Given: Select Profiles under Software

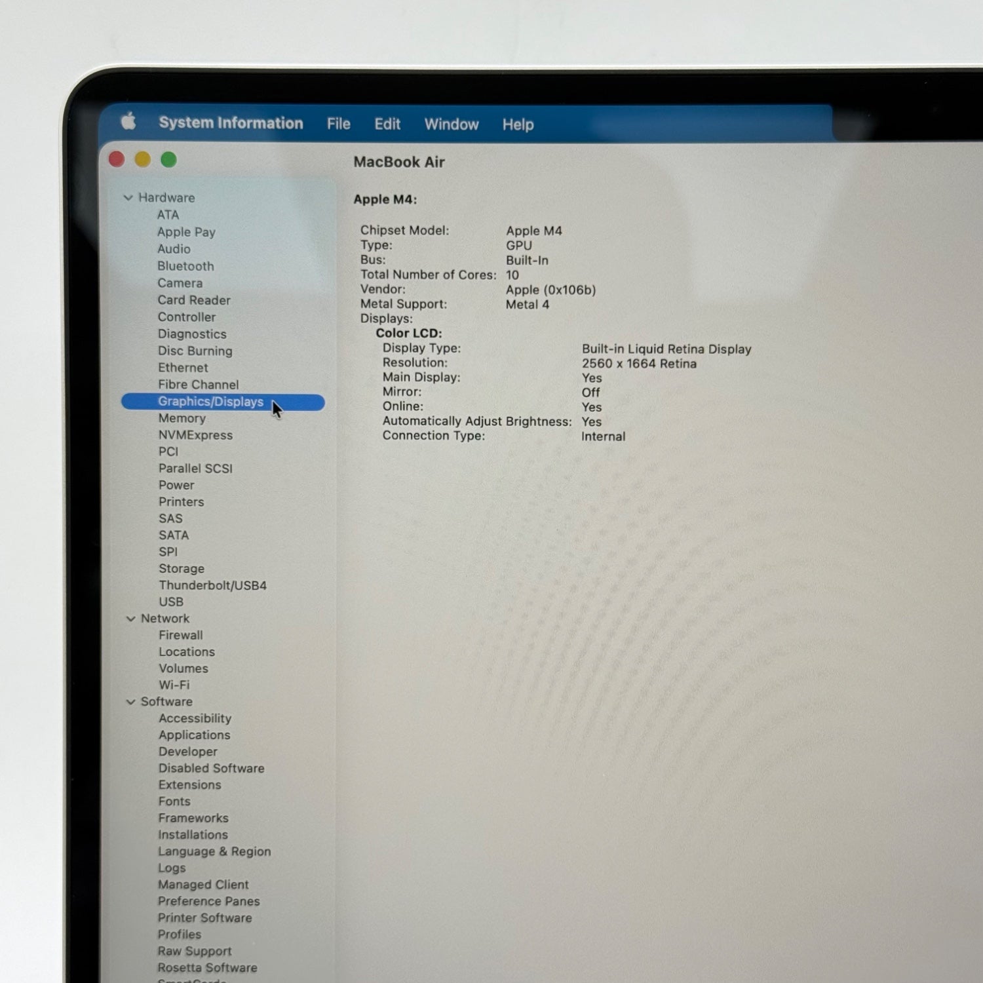Looking at the screenshot, I should (179, 935).
